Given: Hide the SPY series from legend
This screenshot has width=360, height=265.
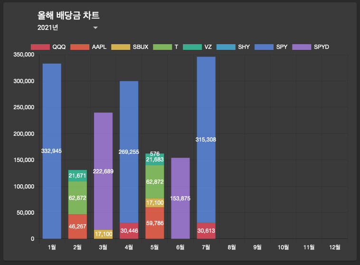Looking at the screenshot, I should click(271, 47).
